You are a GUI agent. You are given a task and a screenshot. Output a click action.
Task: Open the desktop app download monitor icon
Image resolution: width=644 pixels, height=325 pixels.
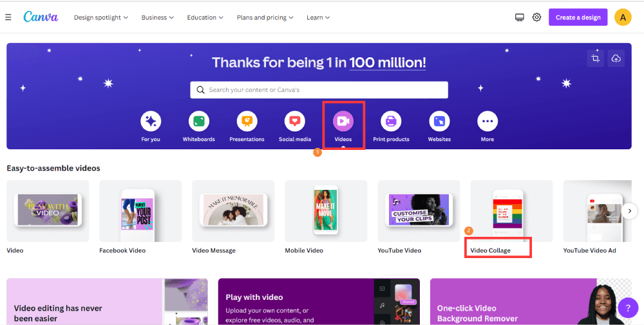click(x=520, y=17)
